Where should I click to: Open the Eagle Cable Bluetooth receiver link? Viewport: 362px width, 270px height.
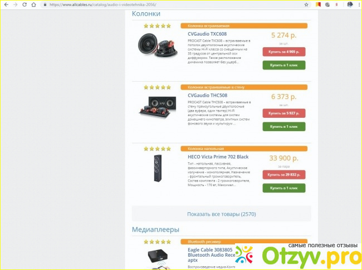pyautogui.click(x=211, y=255)
